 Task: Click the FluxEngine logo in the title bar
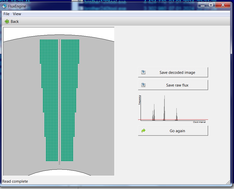4,6
